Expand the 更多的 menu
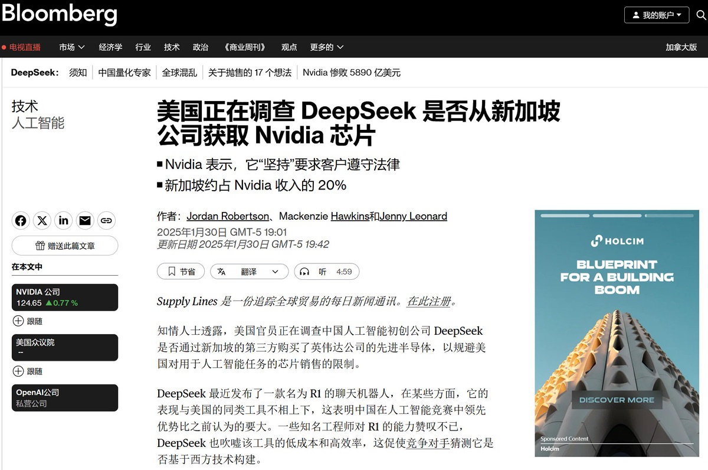708x470 pixels. 327,47
